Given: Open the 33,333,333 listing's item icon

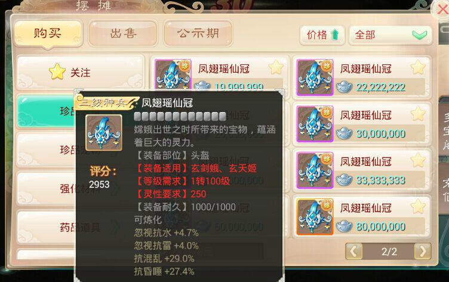Looking at the screenshot, I should pyautogui.click(x=315, y=170).
